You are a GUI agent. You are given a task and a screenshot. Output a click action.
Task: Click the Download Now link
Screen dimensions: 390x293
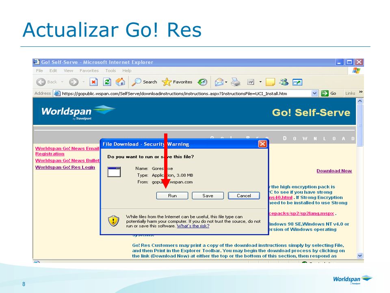[x=334, y=171]
